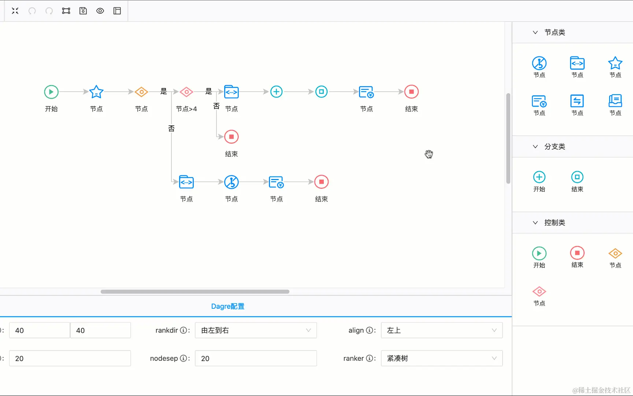Focus the first 40 input field
The image size is (633, 396).
(x=40, y=330)
